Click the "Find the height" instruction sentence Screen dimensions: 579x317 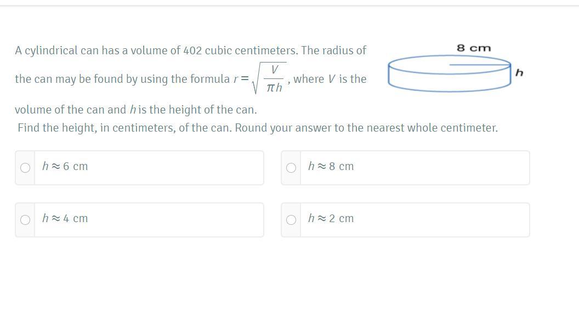(x=258, y=128)
